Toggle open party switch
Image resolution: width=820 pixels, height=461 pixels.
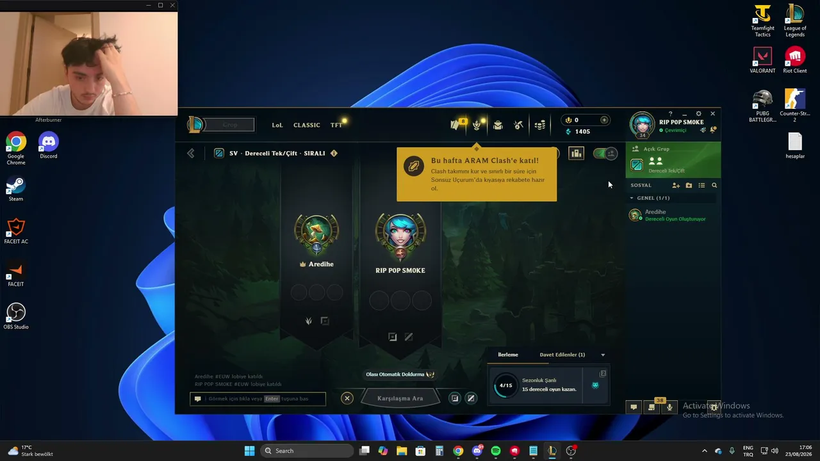605,154
